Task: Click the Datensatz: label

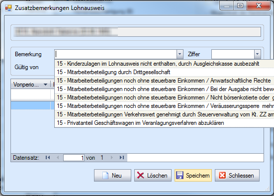Action: coord(26,158)
